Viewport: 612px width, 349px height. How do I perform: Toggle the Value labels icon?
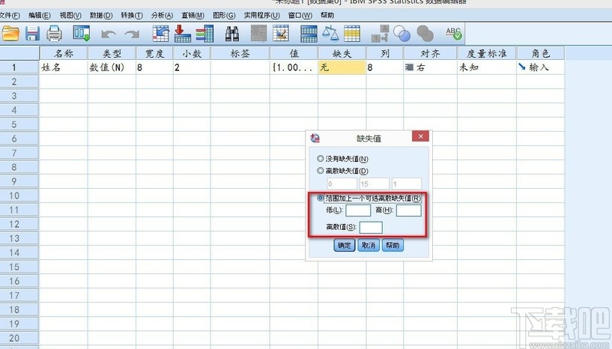click(380, 34)
